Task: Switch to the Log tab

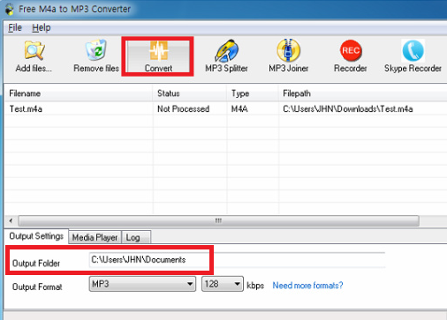Action: point(136,237)
